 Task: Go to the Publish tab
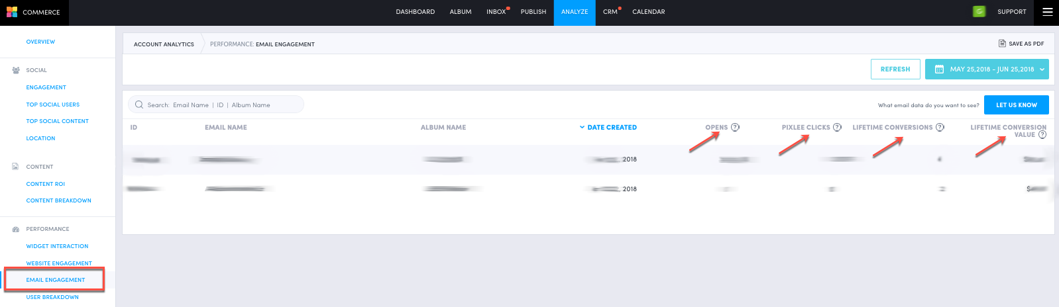[x=533, y=12]
